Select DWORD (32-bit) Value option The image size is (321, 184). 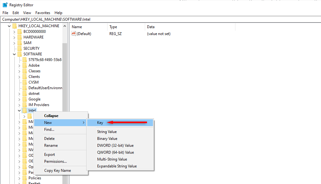pyautogui.click(x=115, y=146)
